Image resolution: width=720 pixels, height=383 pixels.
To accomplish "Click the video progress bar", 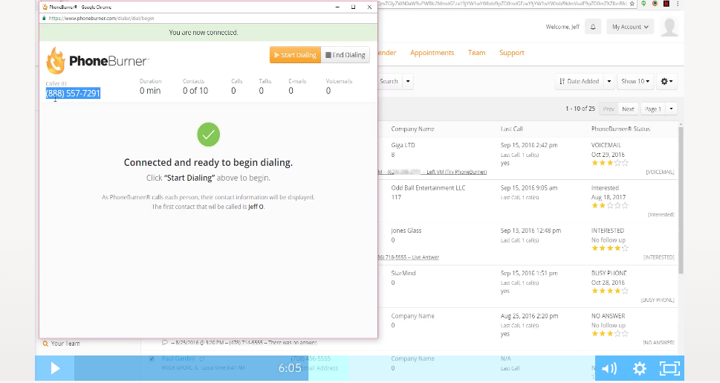I will point(334,368).
